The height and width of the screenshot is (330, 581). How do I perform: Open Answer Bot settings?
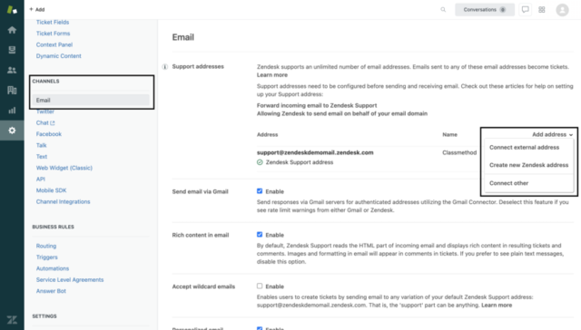point(51,291)
